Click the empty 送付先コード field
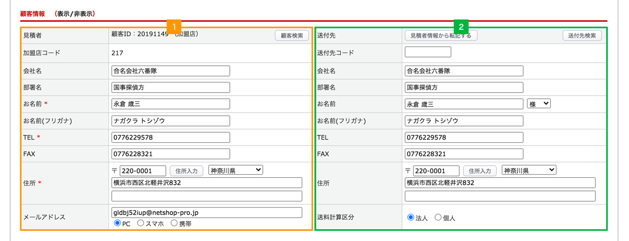The image size is (629, 241). point(428,52)
